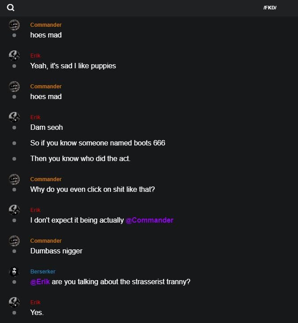Select the message "Then you know who did the act."
298x323 pixels.
point(80,158)
